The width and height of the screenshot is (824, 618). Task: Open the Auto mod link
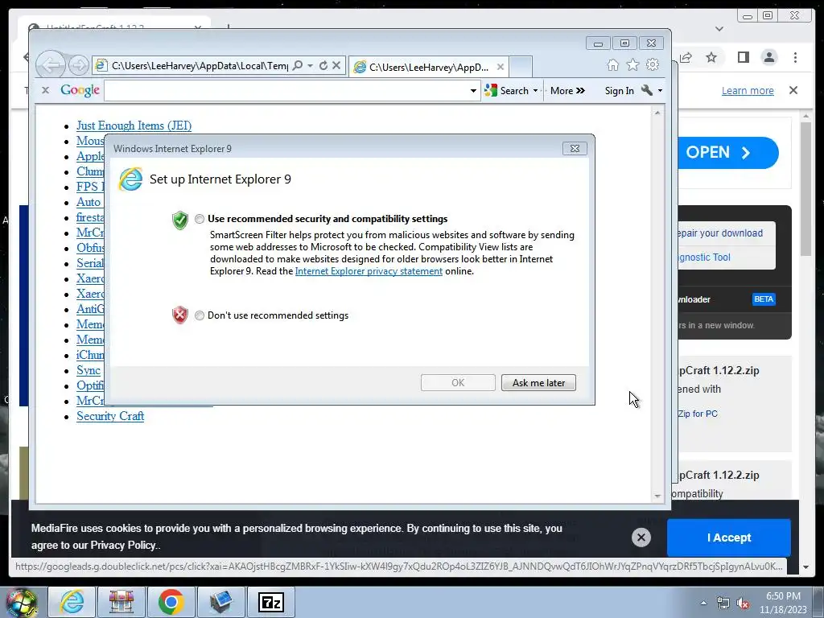point(89,202)
